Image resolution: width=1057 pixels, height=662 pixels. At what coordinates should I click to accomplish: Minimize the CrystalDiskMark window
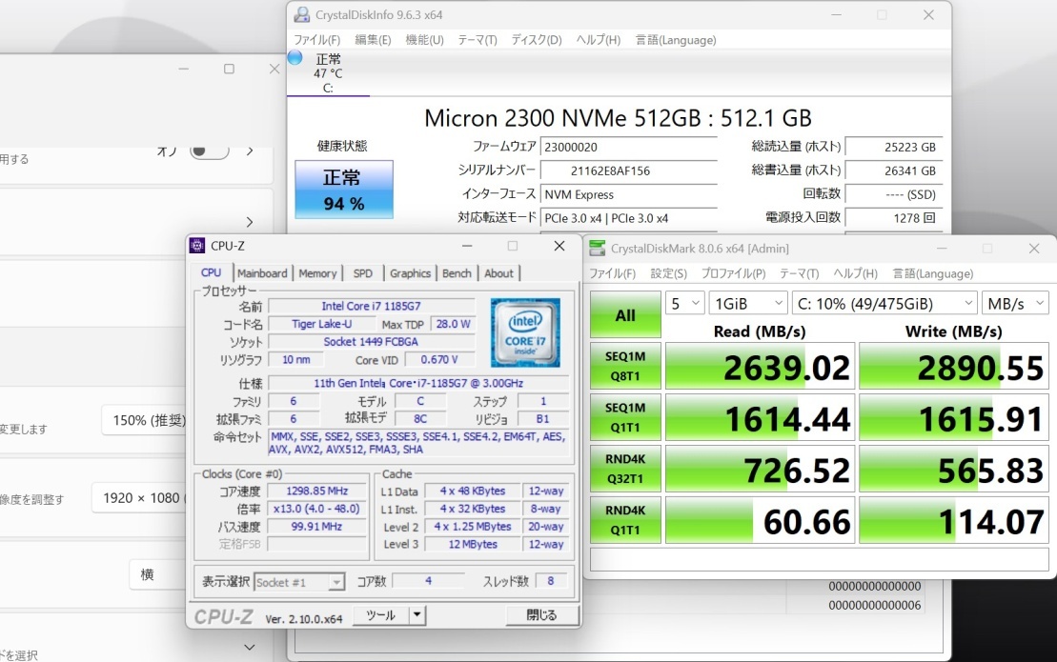point(942,249)
